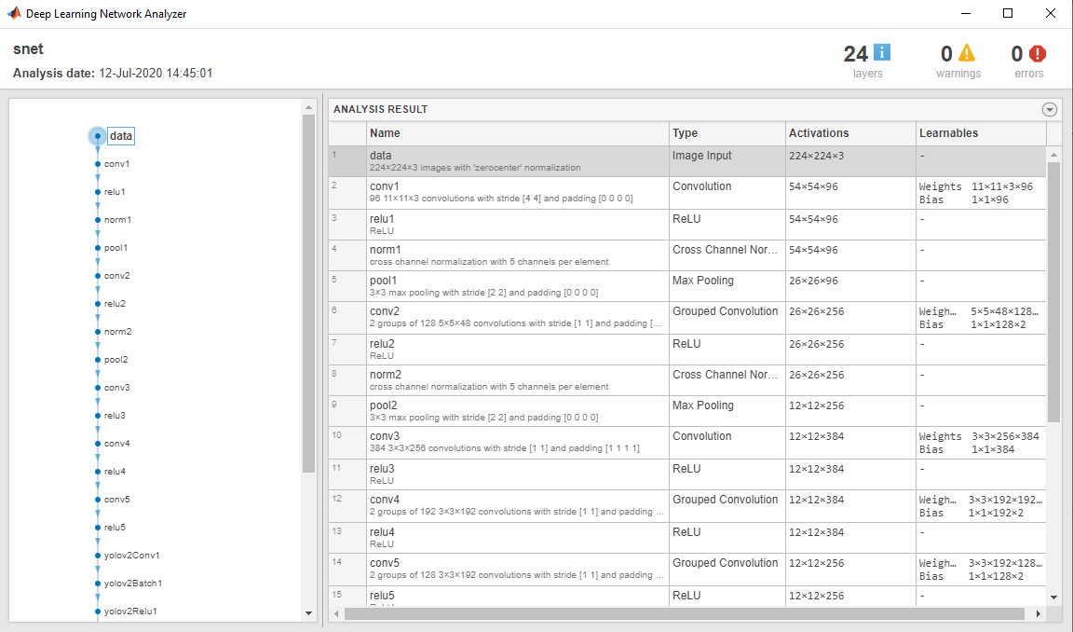Screen dimensions: 1073x632
Task: Select the norm1 row in the results table
Action: pos(687,255)
